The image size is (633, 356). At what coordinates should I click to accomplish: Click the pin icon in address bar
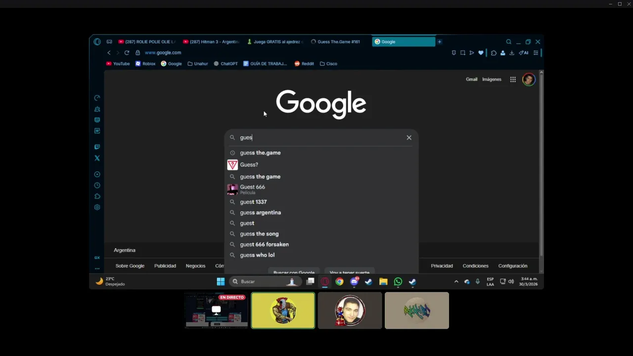pos(453,53)
